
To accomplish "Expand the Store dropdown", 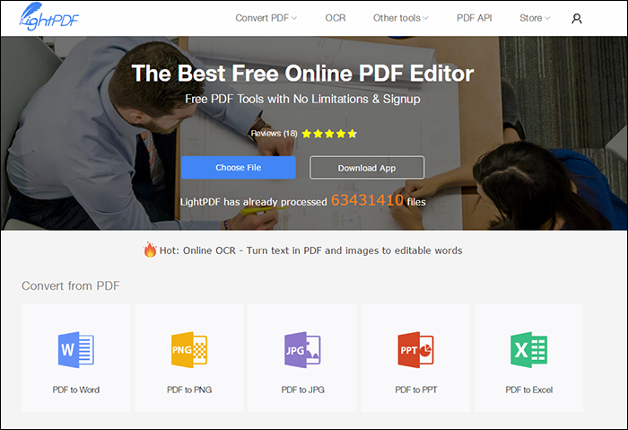I will (535, 18).
